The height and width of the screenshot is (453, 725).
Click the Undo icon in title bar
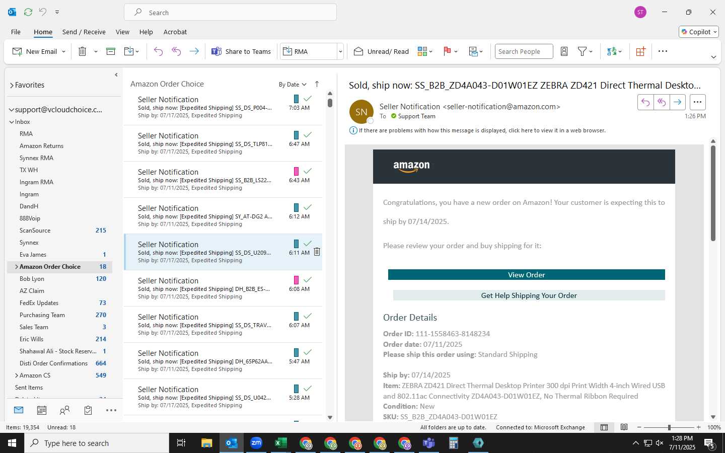tap(43, 12)
